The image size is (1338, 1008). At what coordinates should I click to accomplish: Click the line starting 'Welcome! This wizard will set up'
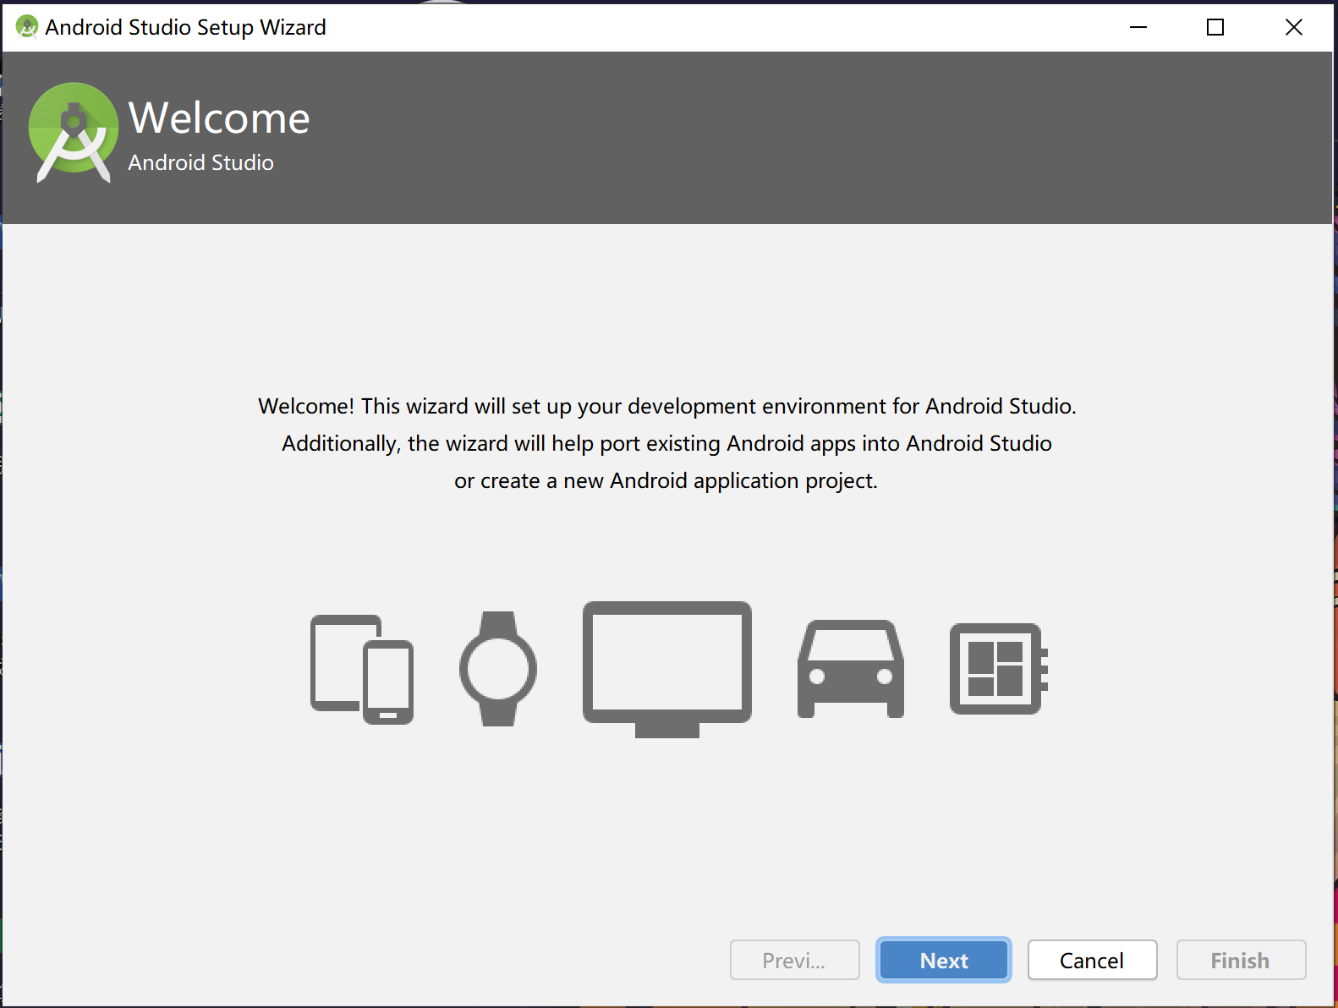coord(667,406)
